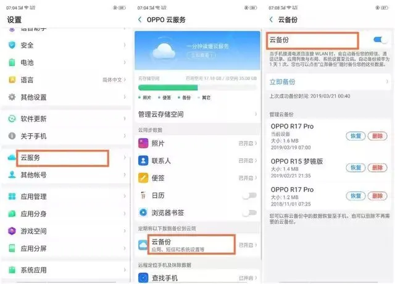Open the 电池 battery icon
Viewport: 395px width, 284px height.
click(x=11, y=62)
